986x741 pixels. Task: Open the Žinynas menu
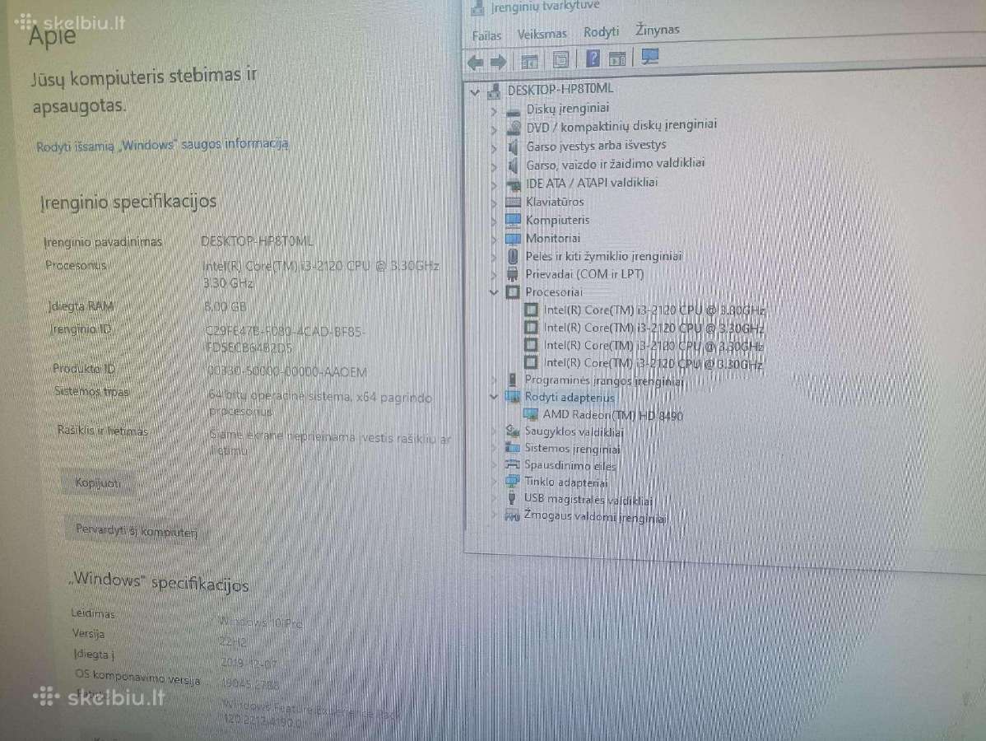(658, 30)
